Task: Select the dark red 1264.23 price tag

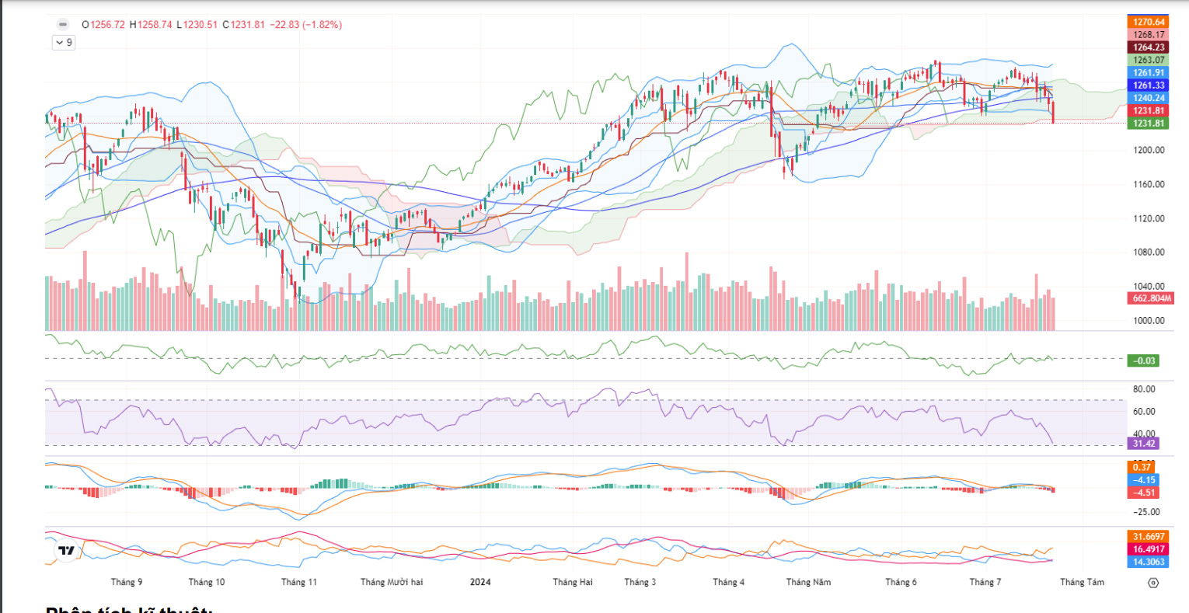Action: [x=1148, y=47]
